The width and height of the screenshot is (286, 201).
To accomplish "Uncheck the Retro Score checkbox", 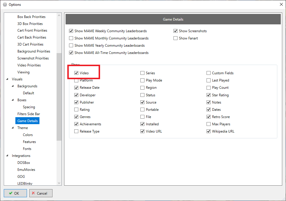I will (x=209, y=117).
